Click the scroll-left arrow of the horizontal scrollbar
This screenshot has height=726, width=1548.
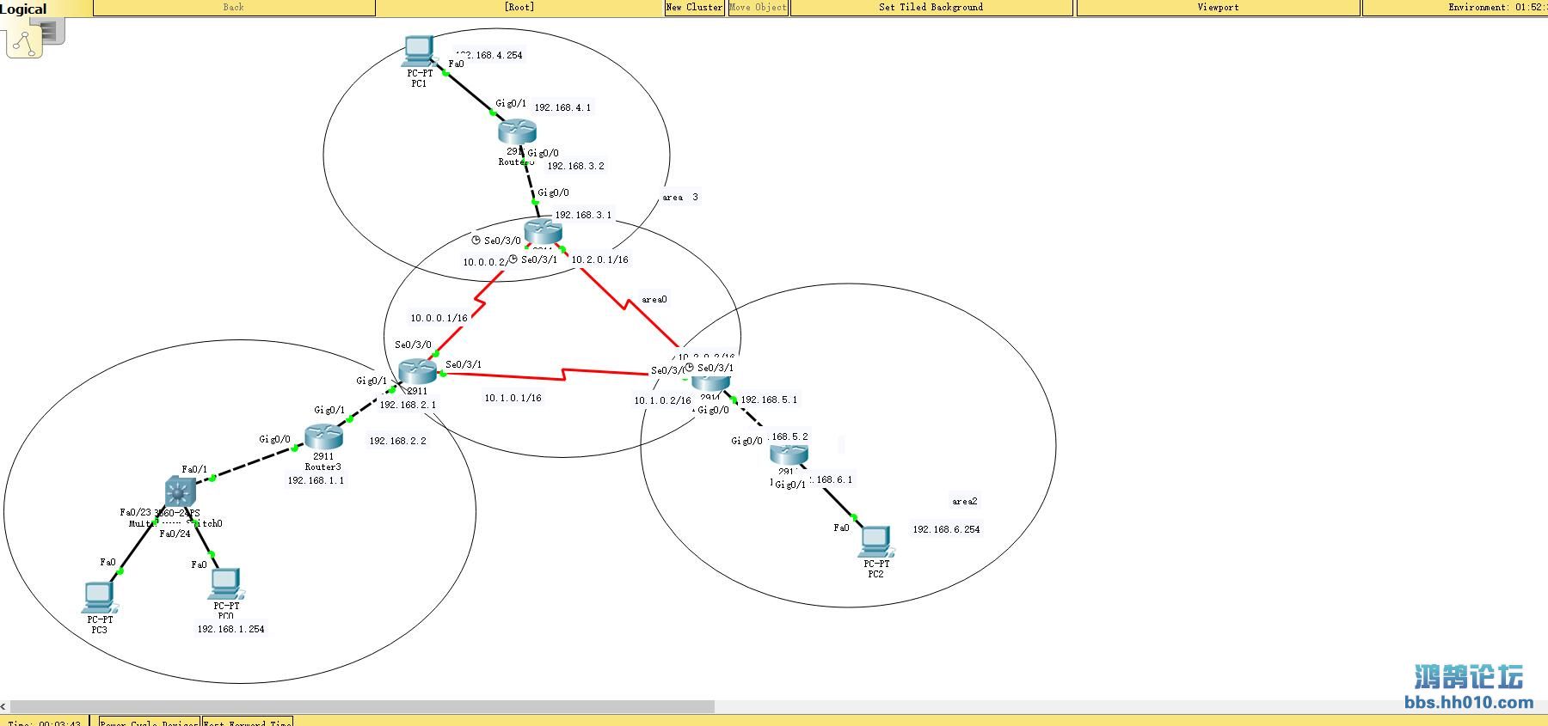[x=4, y=706]
